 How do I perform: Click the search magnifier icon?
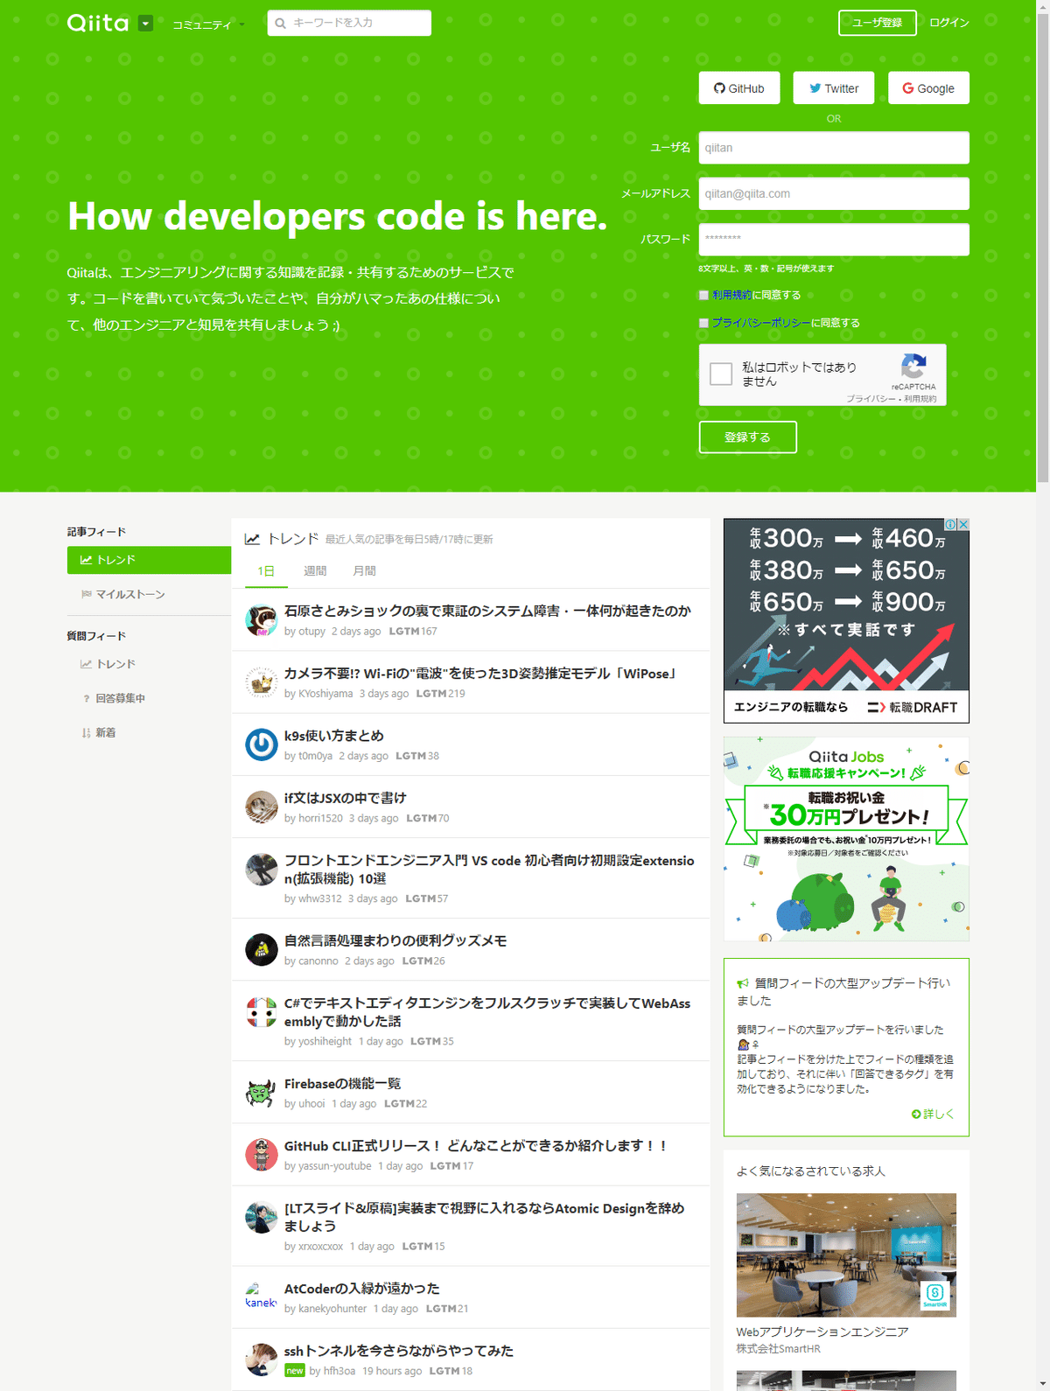[280, 24]
